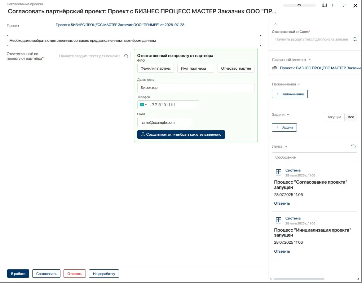This screenshot has width=362, height=283.
Task: Click search icon in partner responsible field
Action: (126, 56)
